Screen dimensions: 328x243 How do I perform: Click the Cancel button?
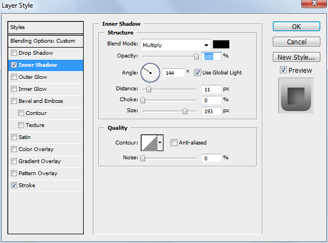click(296, 42)
